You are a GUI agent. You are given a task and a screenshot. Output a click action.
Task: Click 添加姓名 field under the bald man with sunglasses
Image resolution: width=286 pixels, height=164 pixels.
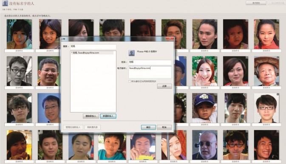pyautogui.click(x=205, y=161)
